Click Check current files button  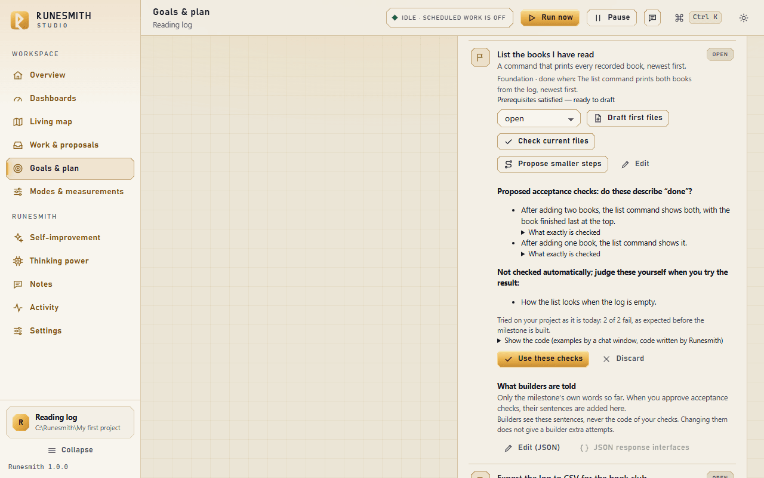click(546, 142)
